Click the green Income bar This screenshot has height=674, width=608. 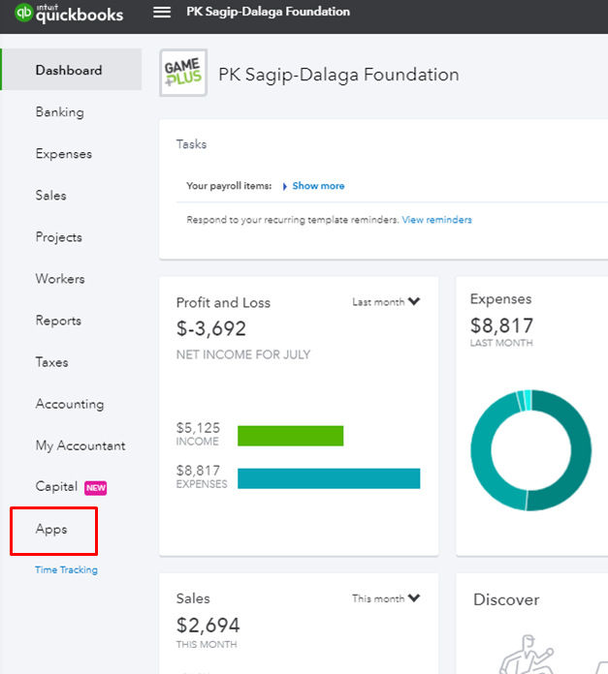click(x=290, y=436)
